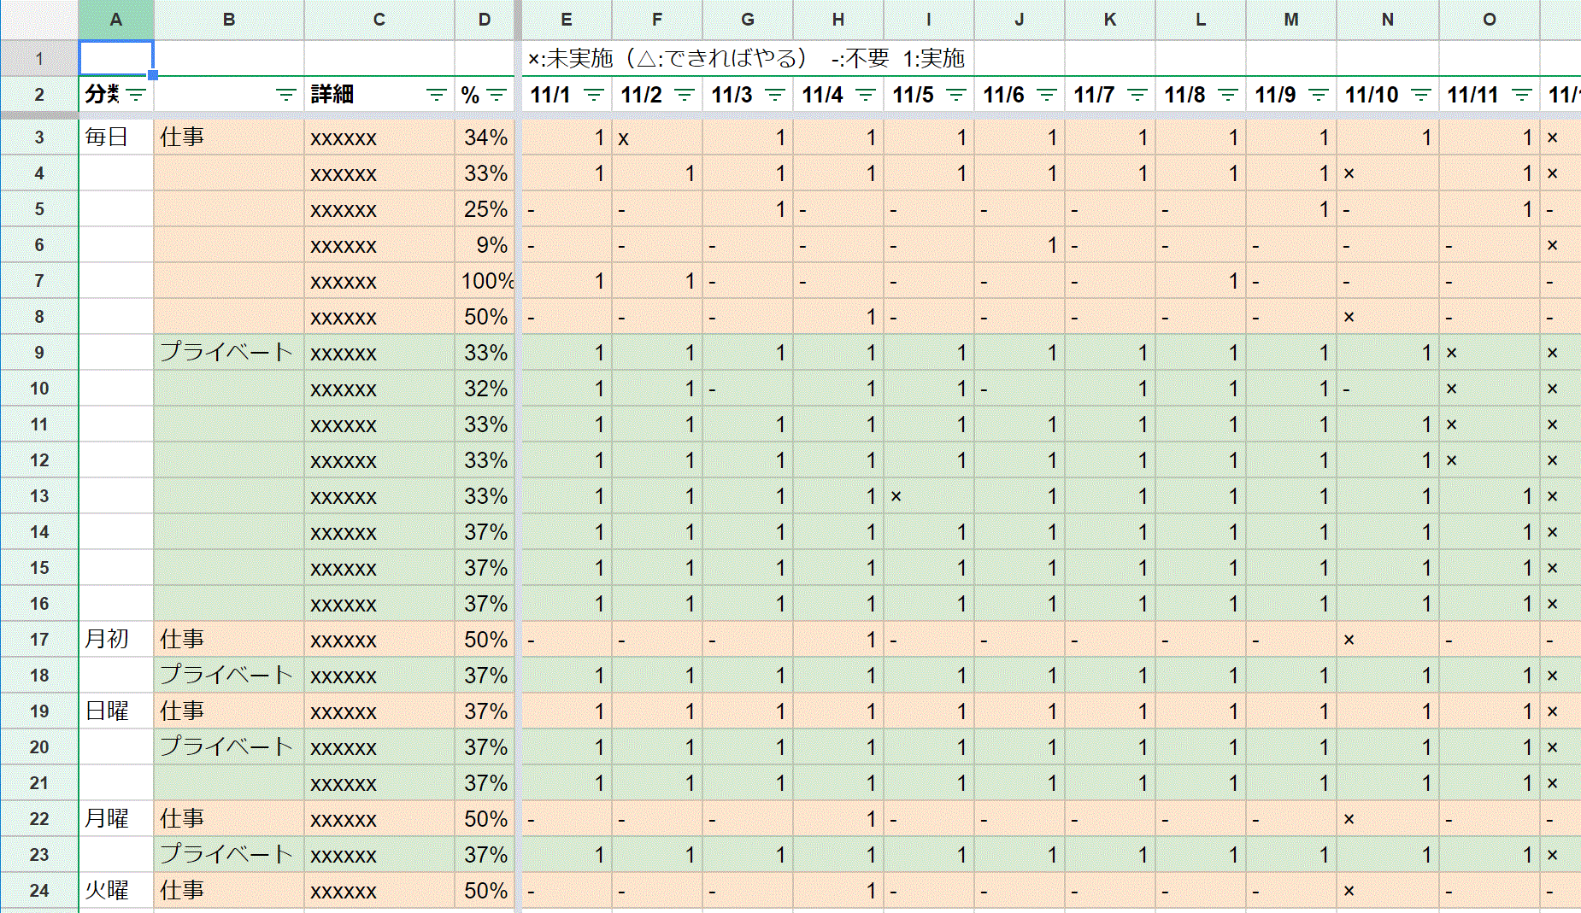1581x913 pixels.
Task: Click '11/1' header cell text
Action: (550, 95)
